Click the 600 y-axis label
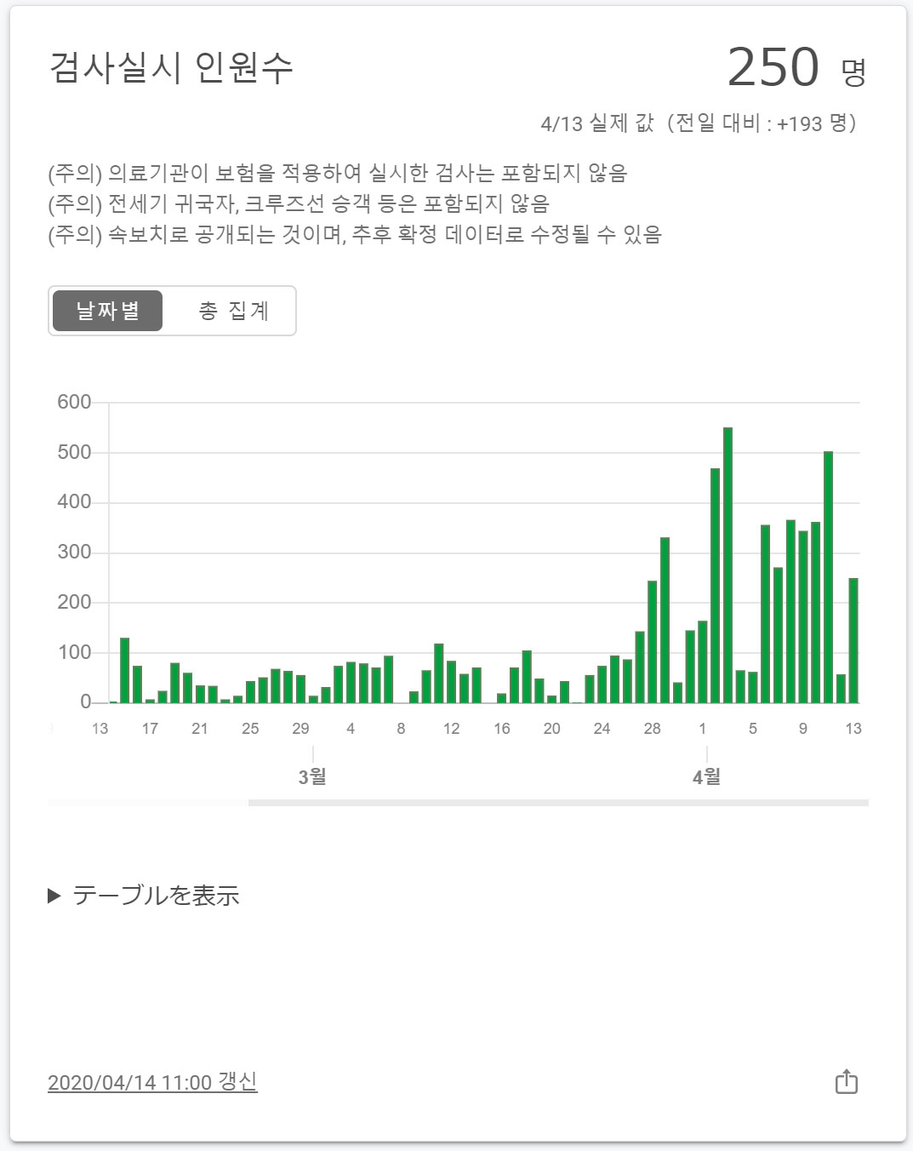 pos(74,402)
